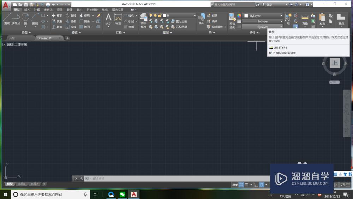This screenshot has width=353, height=199.
Task: Open the linetype ByLayer dropdown (bottom row)
Action: click(262, 27)
